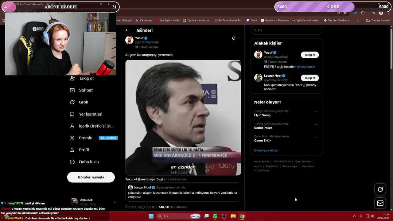Open the floating Grok button
Image resolution: width=393 pixels, height=221 pixels.
(x=380, y=189)
